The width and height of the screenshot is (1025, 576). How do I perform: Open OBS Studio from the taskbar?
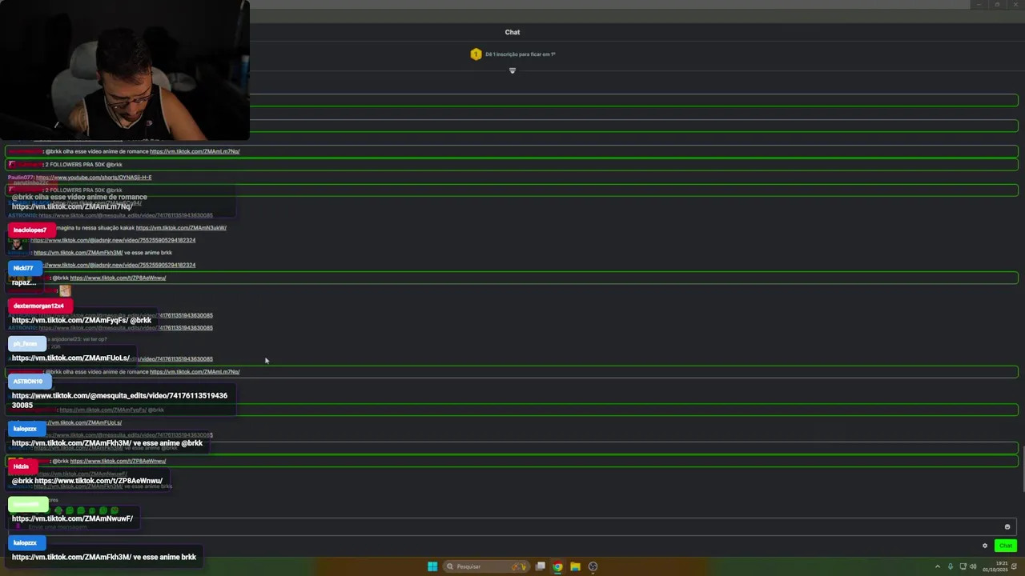click(593, 566)
